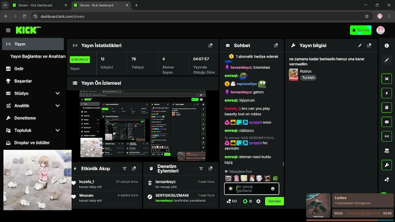Open a new browser tab
Viewport: 395px width, 222px height.
136,5
